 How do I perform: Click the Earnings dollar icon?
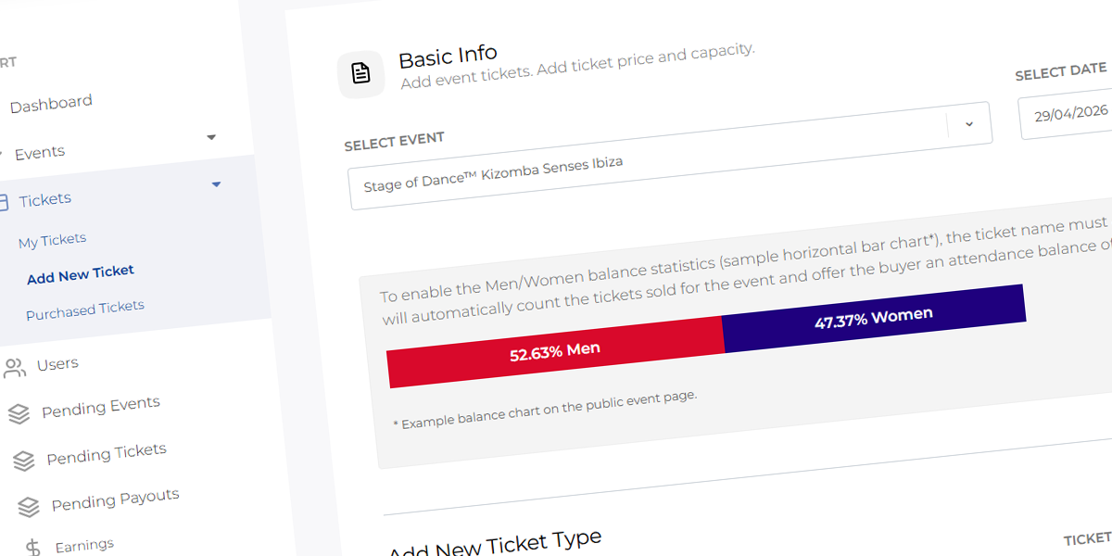click(33, 549)
